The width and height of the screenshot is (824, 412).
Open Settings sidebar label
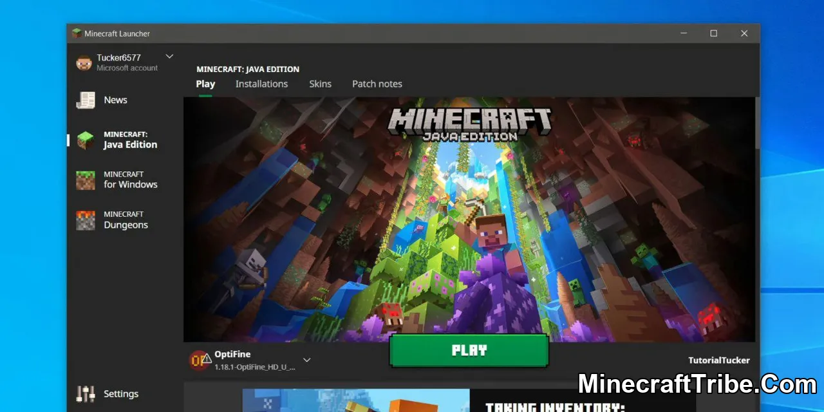(121, 394)
